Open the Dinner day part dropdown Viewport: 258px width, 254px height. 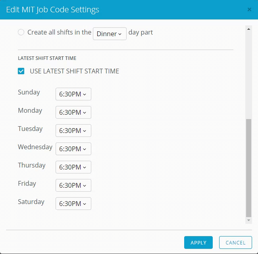point(110,34)
